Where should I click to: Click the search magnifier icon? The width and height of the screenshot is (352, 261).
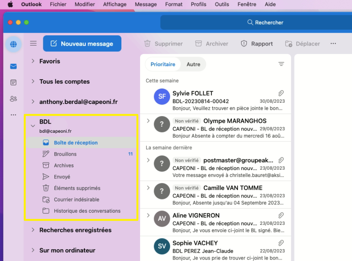tap(250, 22)
